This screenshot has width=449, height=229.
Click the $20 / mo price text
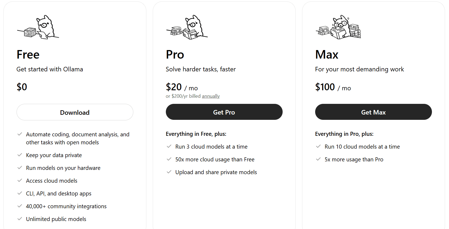click(182, 87)
